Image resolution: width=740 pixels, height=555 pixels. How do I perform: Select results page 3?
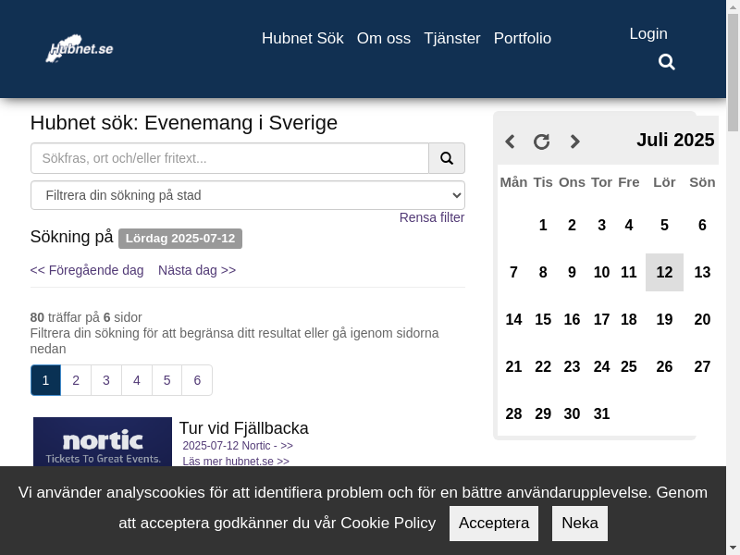point(106,380)
